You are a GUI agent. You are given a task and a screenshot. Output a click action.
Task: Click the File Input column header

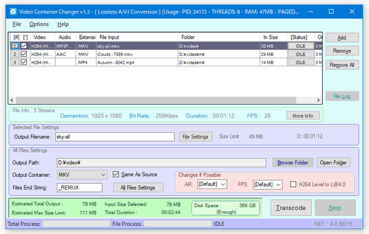coord(137,37)
